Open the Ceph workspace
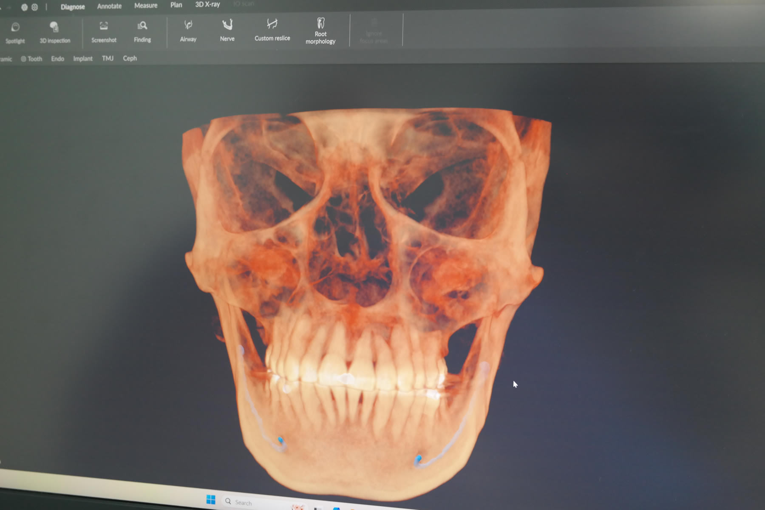 (130, 58)
